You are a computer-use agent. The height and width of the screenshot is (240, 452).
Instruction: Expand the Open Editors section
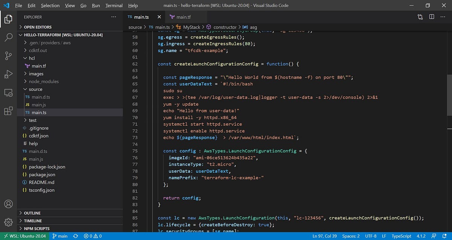point(70,27)
